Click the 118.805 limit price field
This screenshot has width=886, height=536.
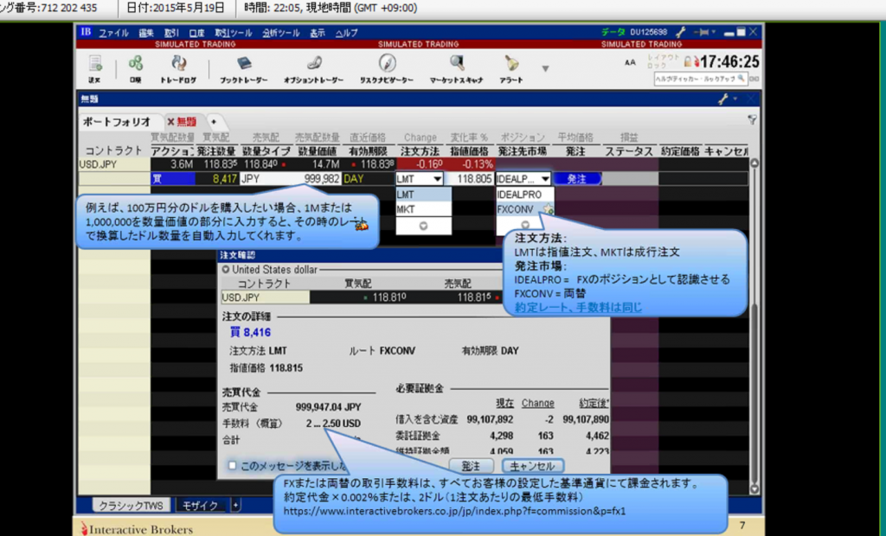coord(470,179)
